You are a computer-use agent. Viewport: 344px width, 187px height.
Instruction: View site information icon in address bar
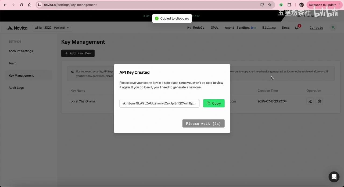39,5
